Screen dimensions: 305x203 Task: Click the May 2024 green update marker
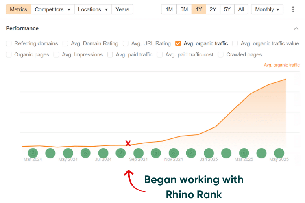click(68, 153)
